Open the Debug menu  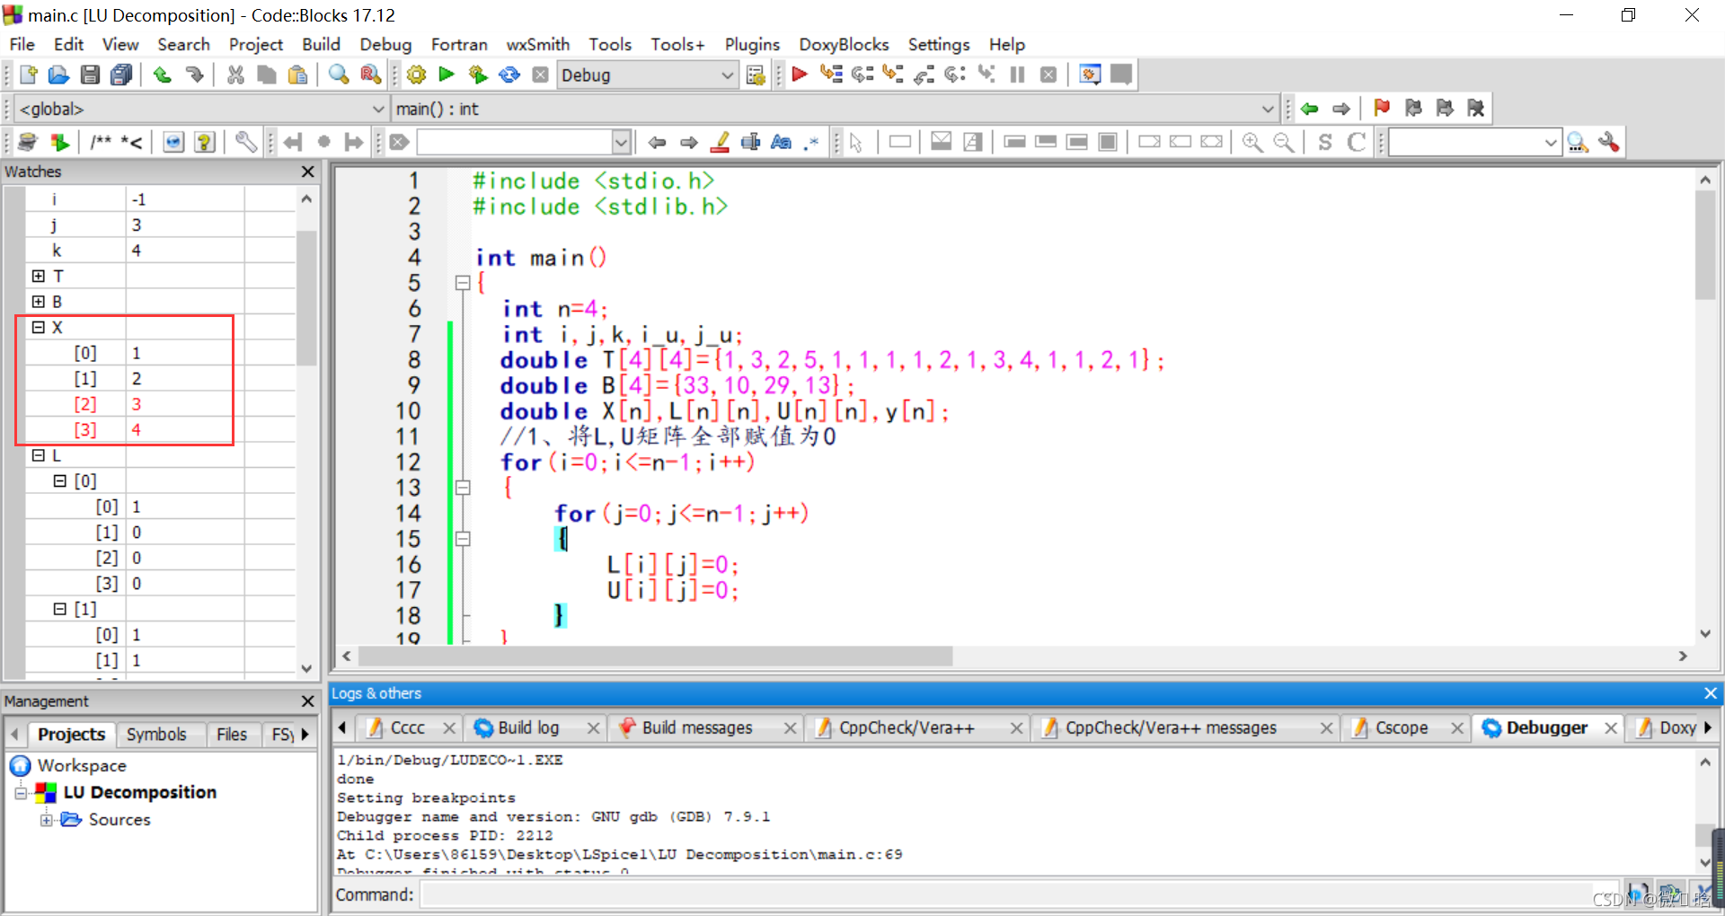click(385, 44)
